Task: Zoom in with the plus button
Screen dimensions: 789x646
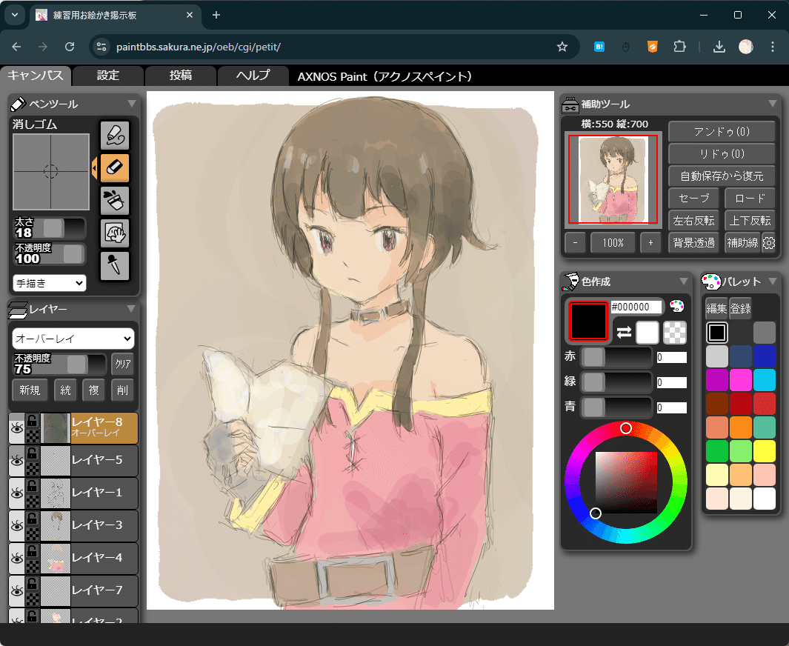Action: click(650, 243)
